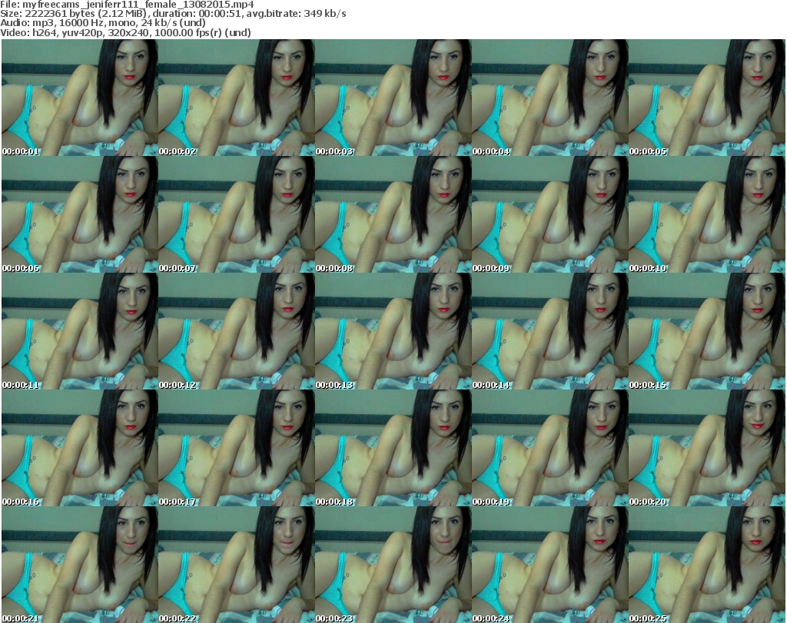
Task: Select the frame stamped 00:00:02
Action: click(x=237, y=98)
